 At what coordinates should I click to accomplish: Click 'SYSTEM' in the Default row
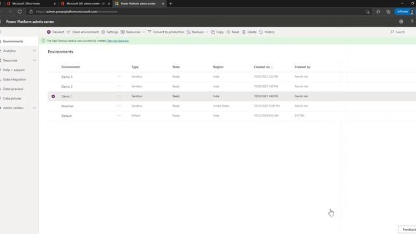tap(300, 116)
